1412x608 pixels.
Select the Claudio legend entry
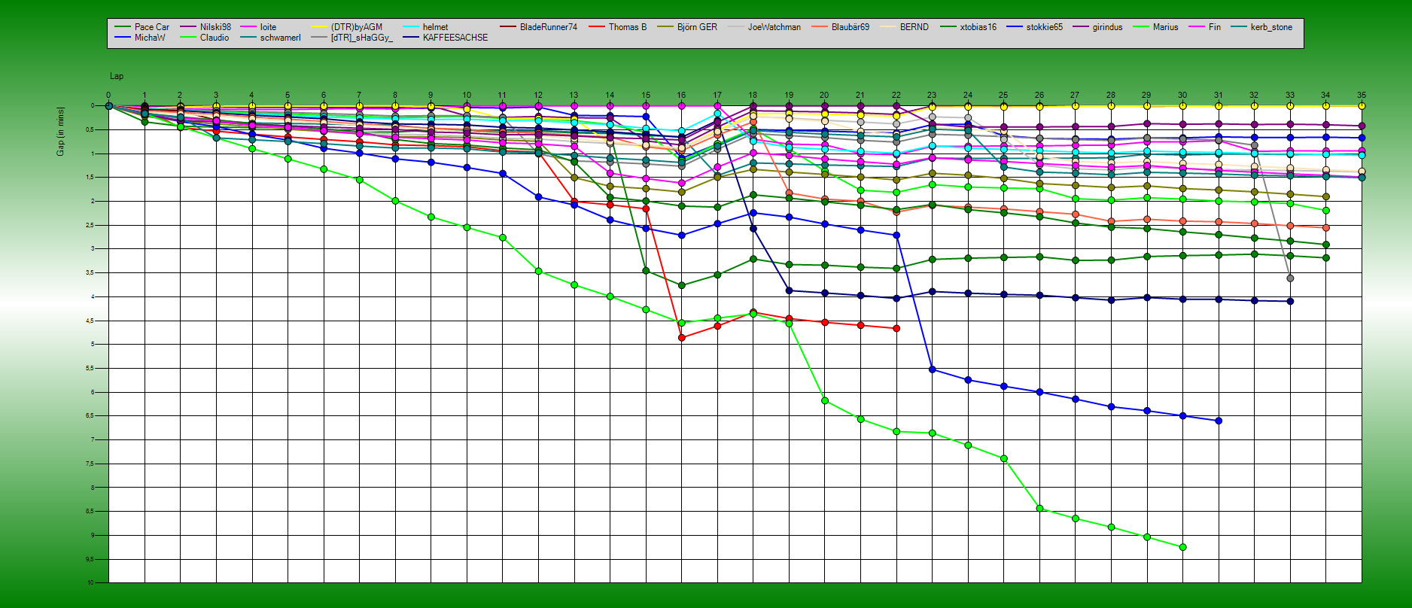tap(215, 38)
